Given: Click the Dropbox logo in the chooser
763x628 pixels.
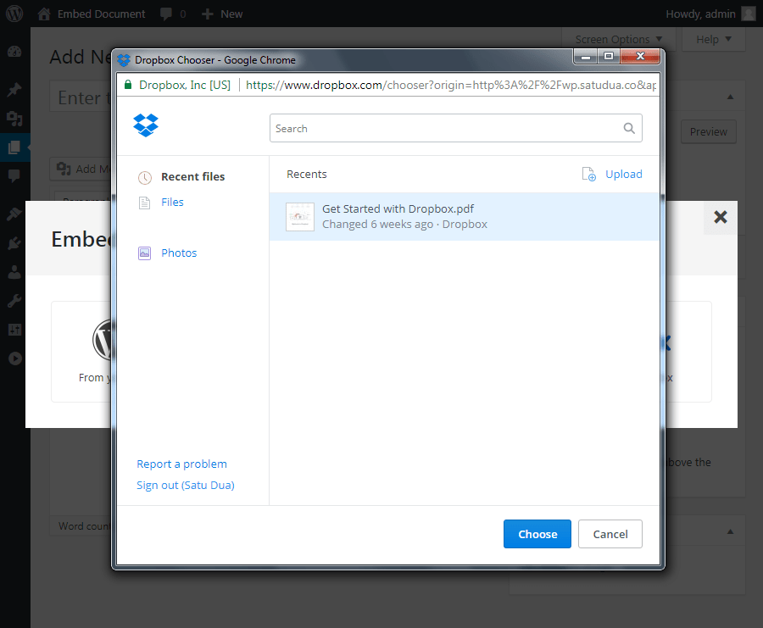Looking at the screenshot, I should 145,125.
